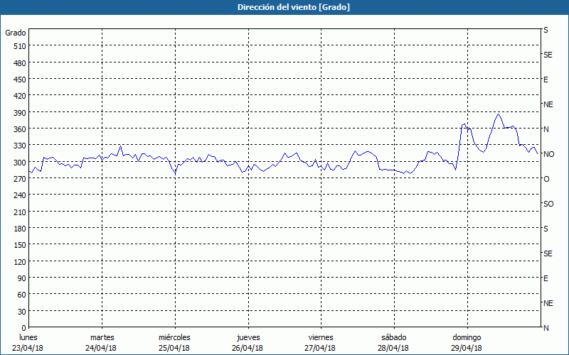Screen dimensions: 569x355
Task: Click the 'Grado' y-axis unit label
Action: 16,33
